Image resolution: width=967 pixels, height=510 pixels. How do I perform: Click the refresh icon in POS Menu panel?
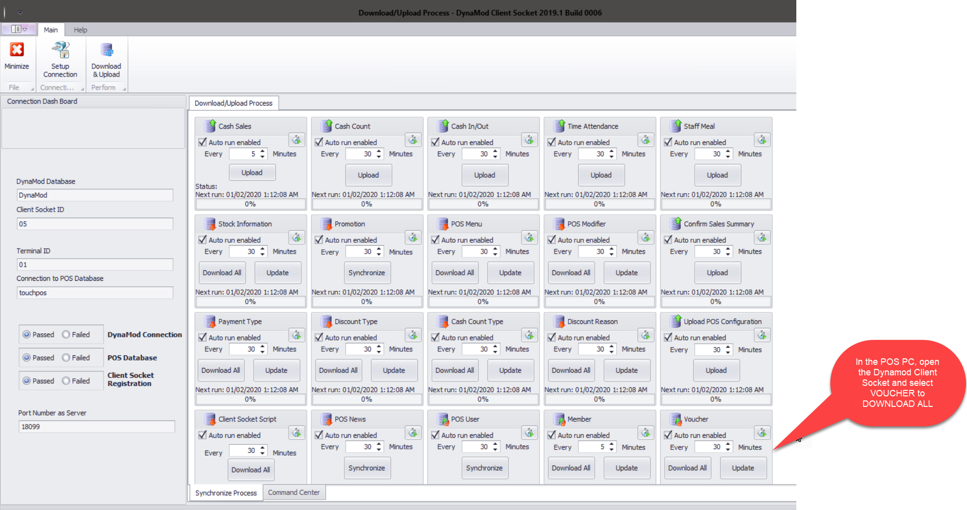coord(530,238)
